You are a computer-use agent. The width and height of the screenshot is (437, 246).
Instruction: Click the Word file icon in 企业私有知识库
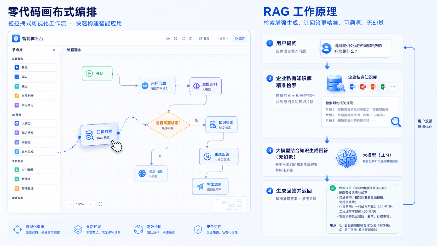tap(353, 87)
